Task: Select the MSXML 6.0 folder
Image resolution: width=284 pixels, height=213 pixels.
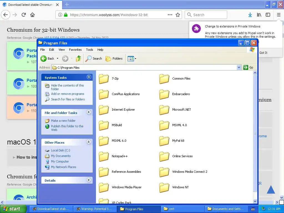Action: [x=113, y=141]
